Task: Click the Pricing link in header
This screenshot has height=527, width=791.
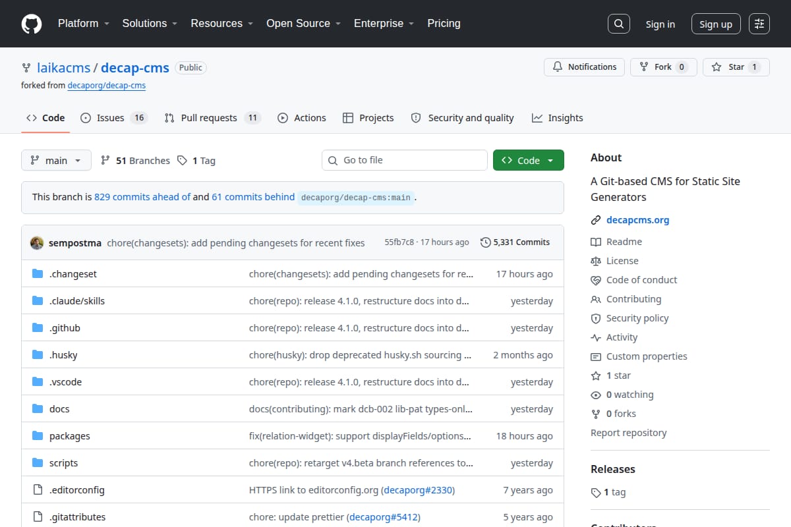Action: (444, 24)
